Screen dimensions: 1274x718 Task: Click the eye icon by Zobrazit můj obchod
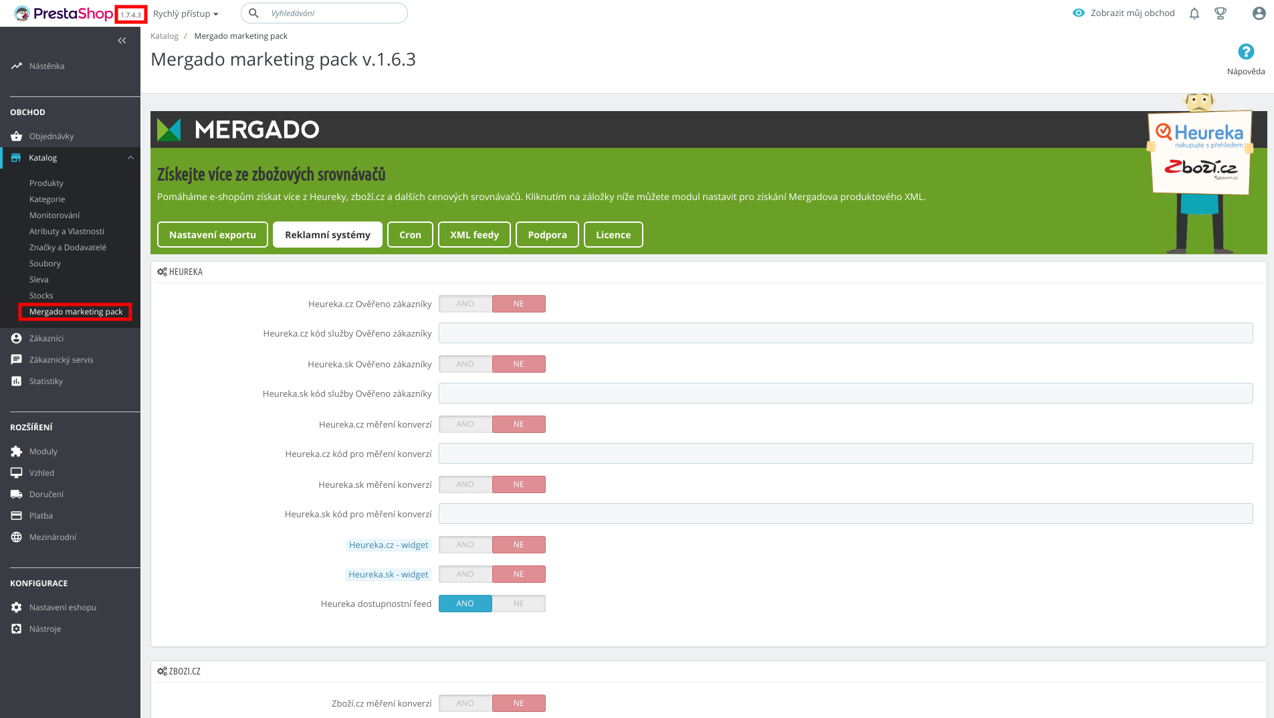(1078, 13)
